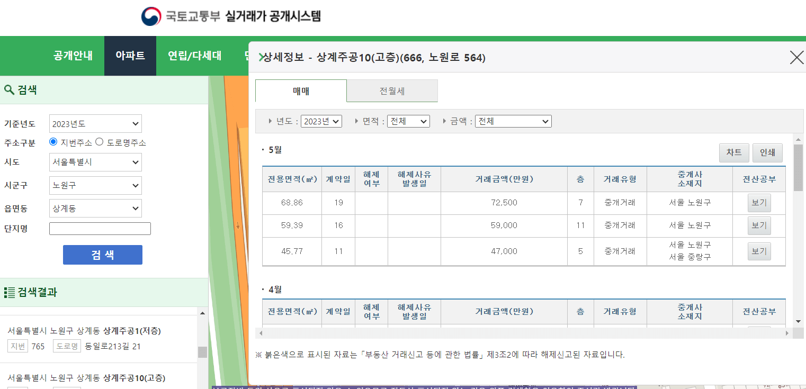Open the 기준년도 dropdown showing 2023년도

click(x=95, y=123)
